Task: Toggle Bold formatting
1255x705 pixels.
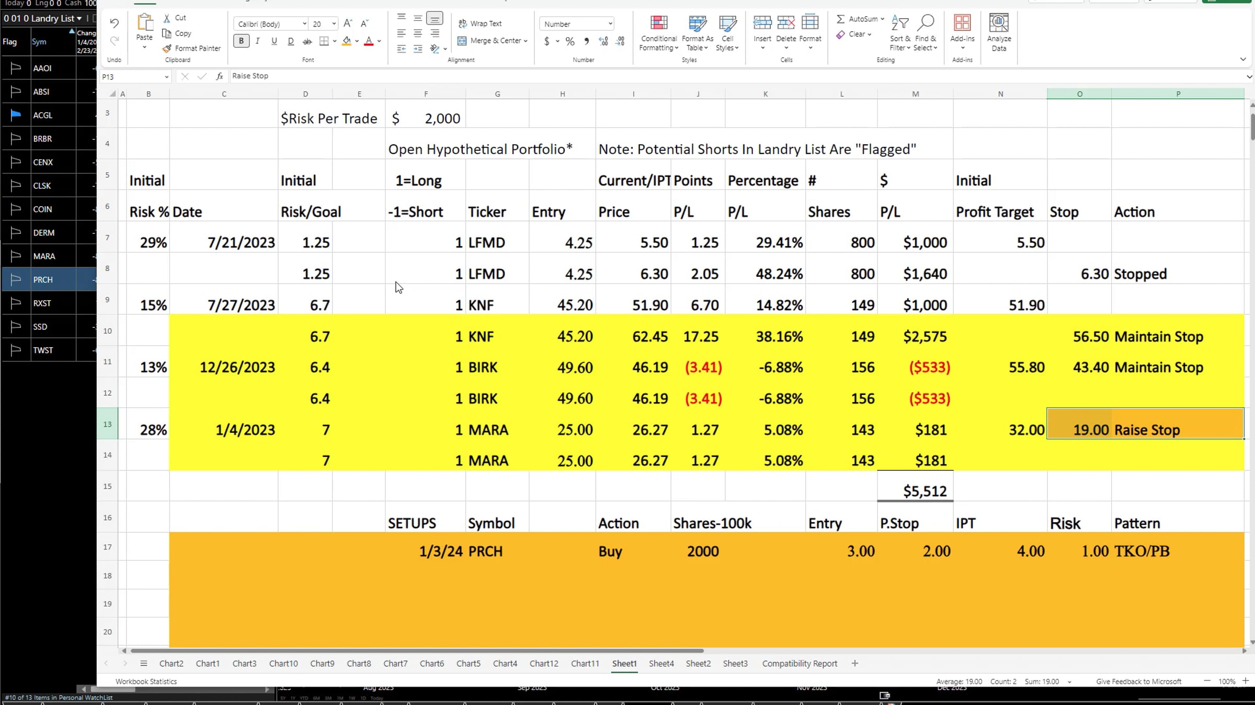Action: (241, 41)
